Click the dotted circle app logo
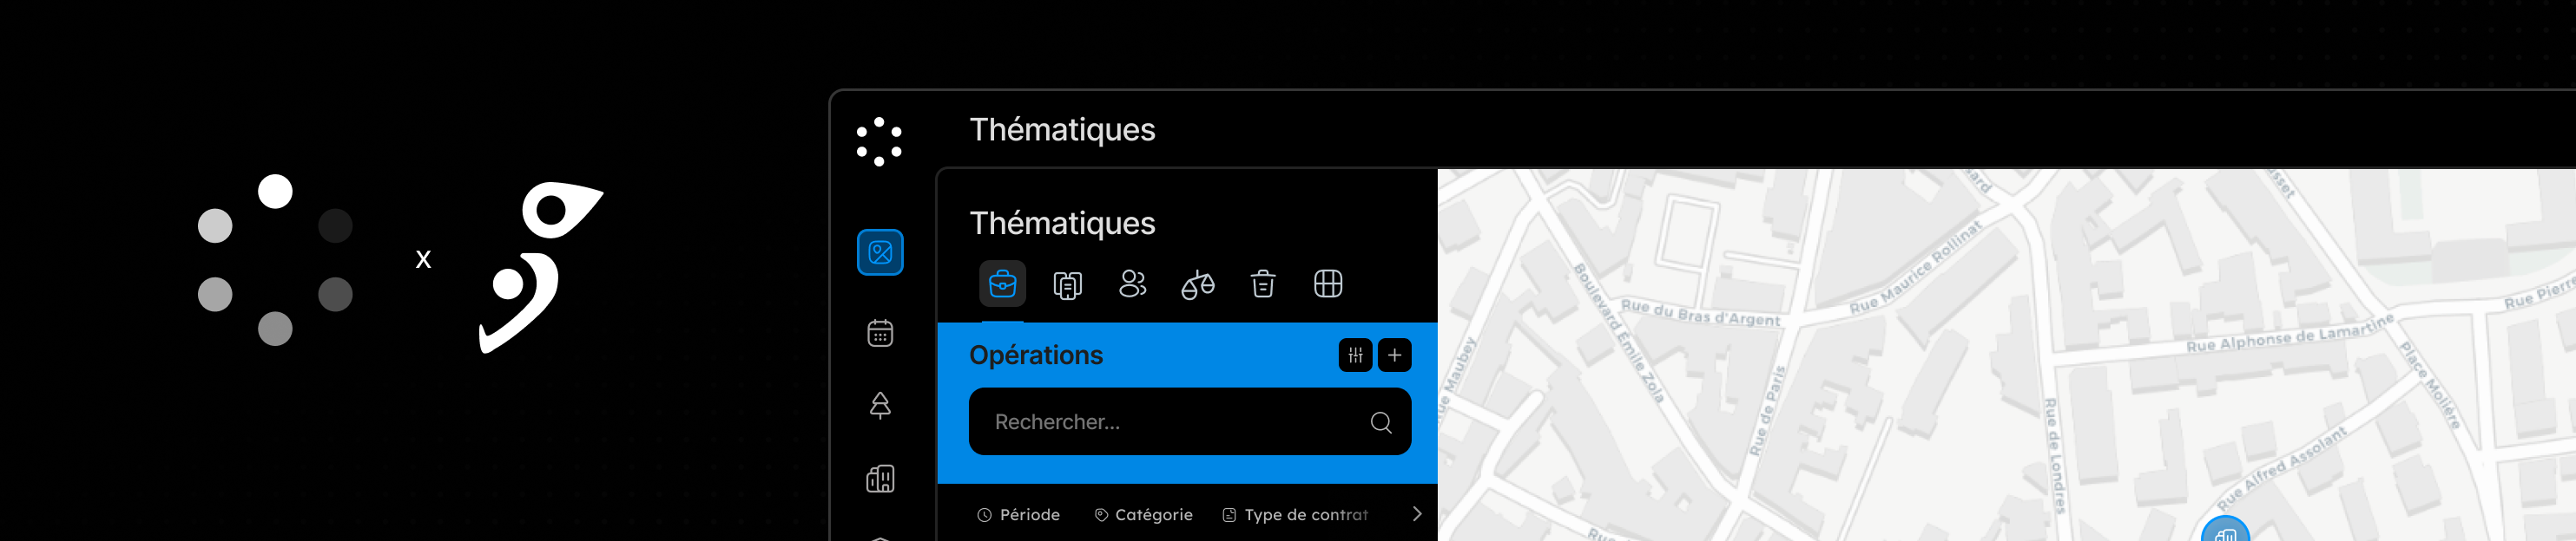Image resolution: width=2576 pixels, height=541 pixels. click(x=879, y=141)
